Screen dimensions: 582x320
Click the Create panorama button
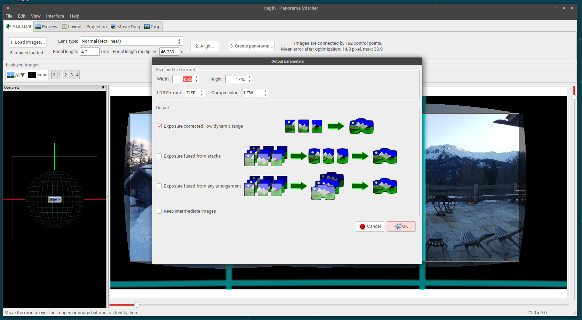point(252,46)
